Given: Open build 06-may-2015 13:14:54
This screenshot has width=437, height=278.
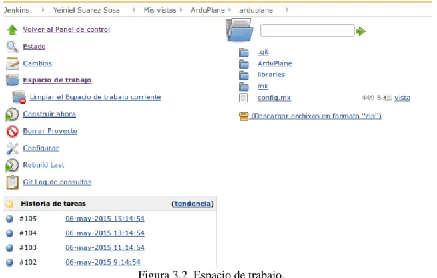Looking at the screenshot, I should pyautogui.click(x=105, y=233).
